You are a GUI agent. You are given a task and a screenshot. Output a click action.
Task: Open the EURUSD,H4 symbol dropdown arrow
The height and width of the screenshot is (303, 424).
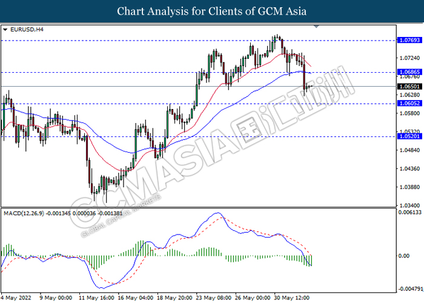tap(5, 30)
